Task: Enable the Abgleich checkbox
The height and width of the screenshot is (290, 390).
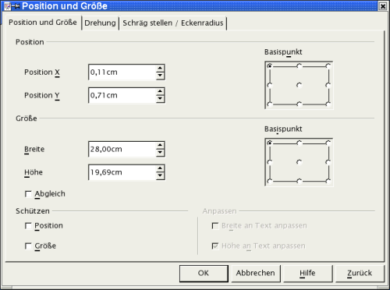Action: [x=28, y=194]
